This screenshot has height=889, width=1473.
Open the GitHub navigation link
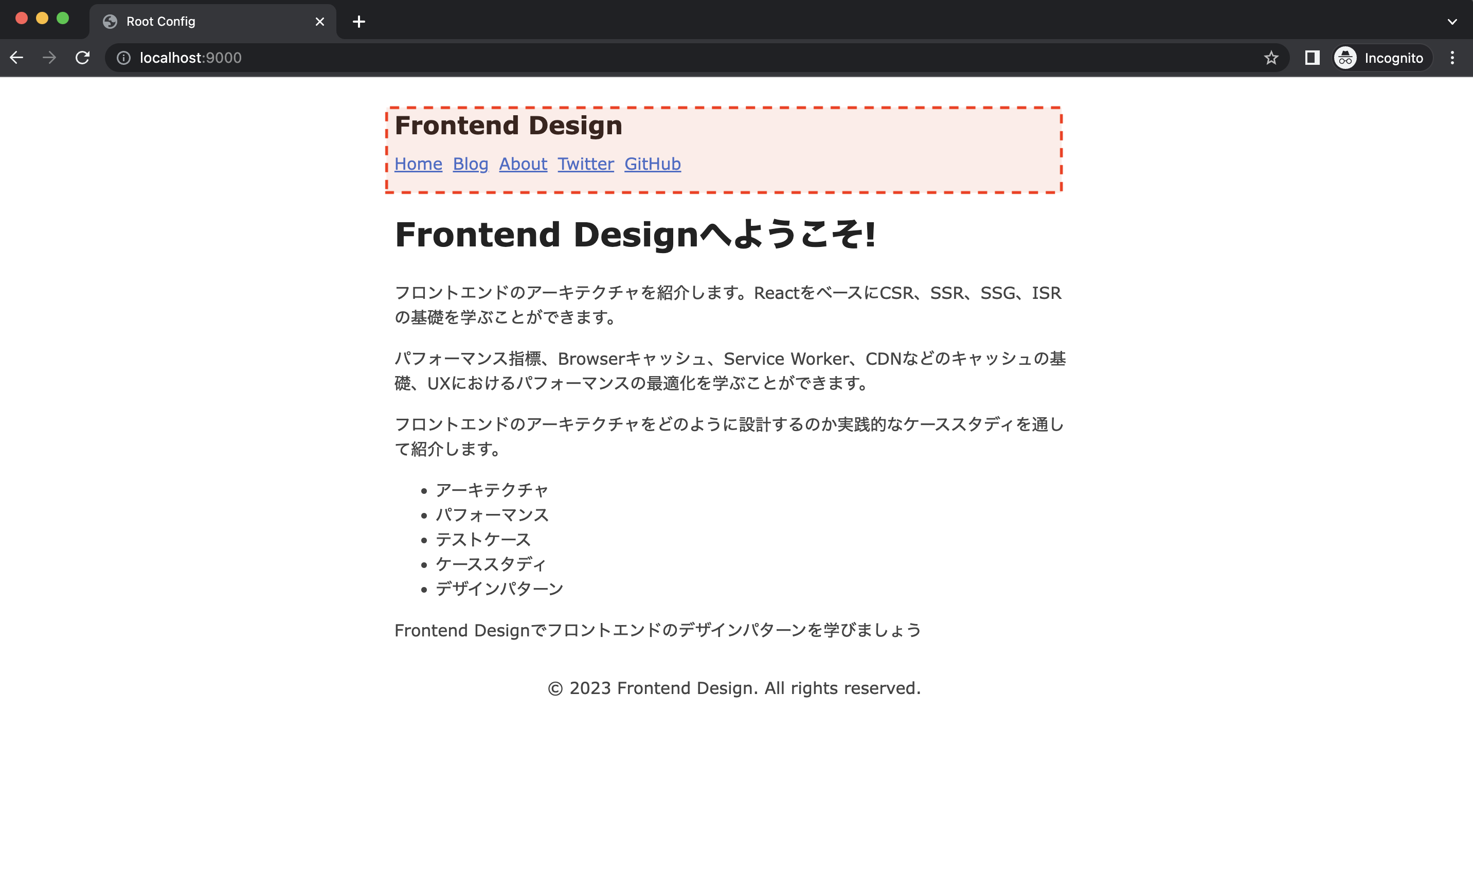[x=653, y=164]
